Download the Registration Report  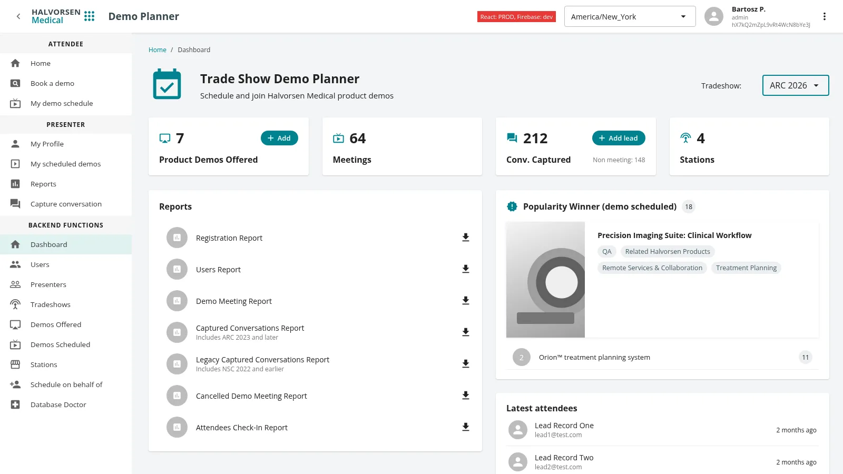click(466, 238)
